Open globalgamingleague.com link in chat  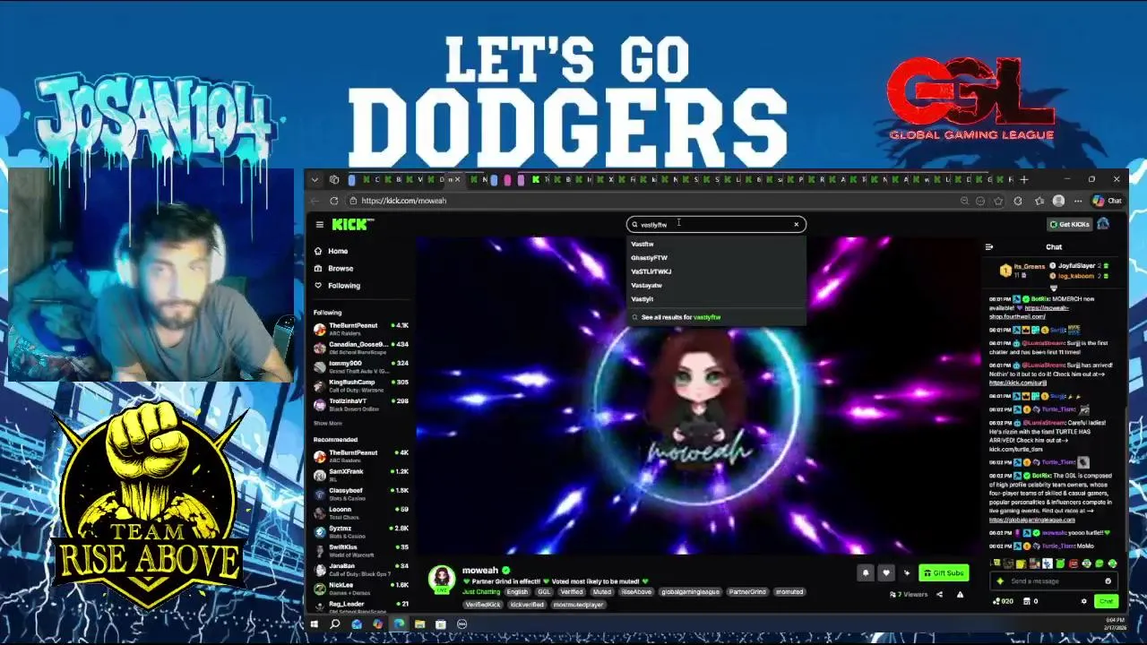tap(1031, 520)
